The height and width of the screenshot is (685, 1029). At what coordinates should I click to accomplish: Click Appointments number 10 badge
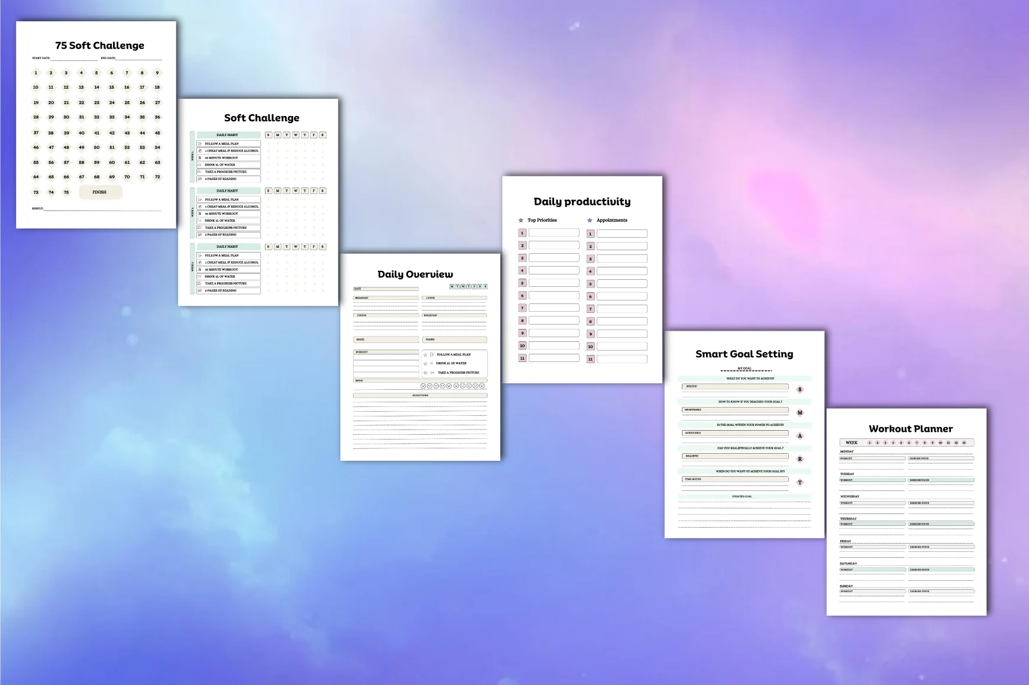click(x=590, y=347)
